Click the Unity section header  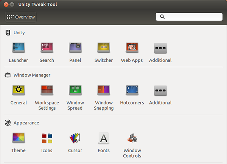19,32
